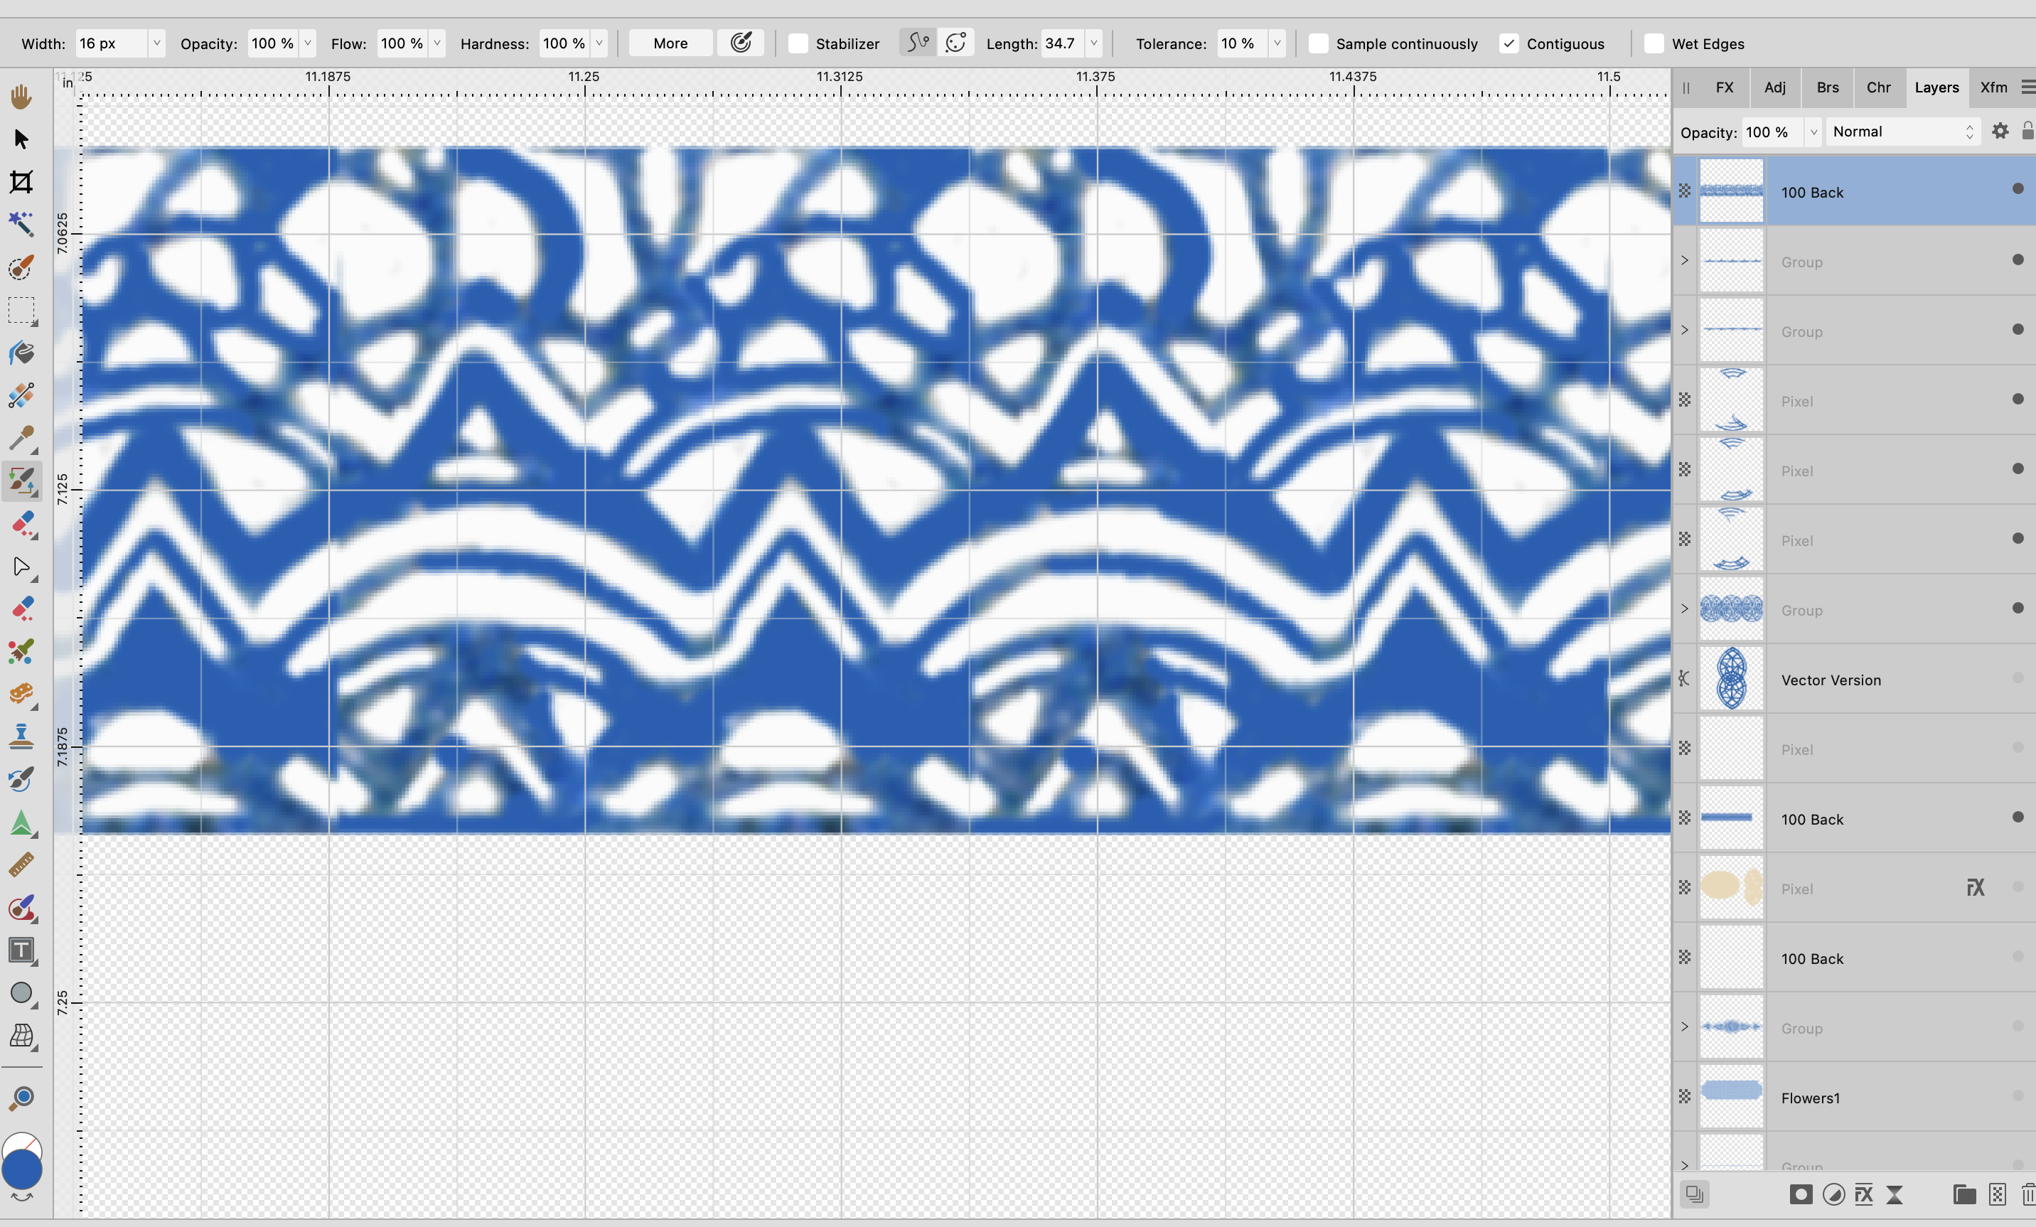This screenshot has width=2036, height=1227.
Task: Expand the first Group layer
Action: [1684, 260]
